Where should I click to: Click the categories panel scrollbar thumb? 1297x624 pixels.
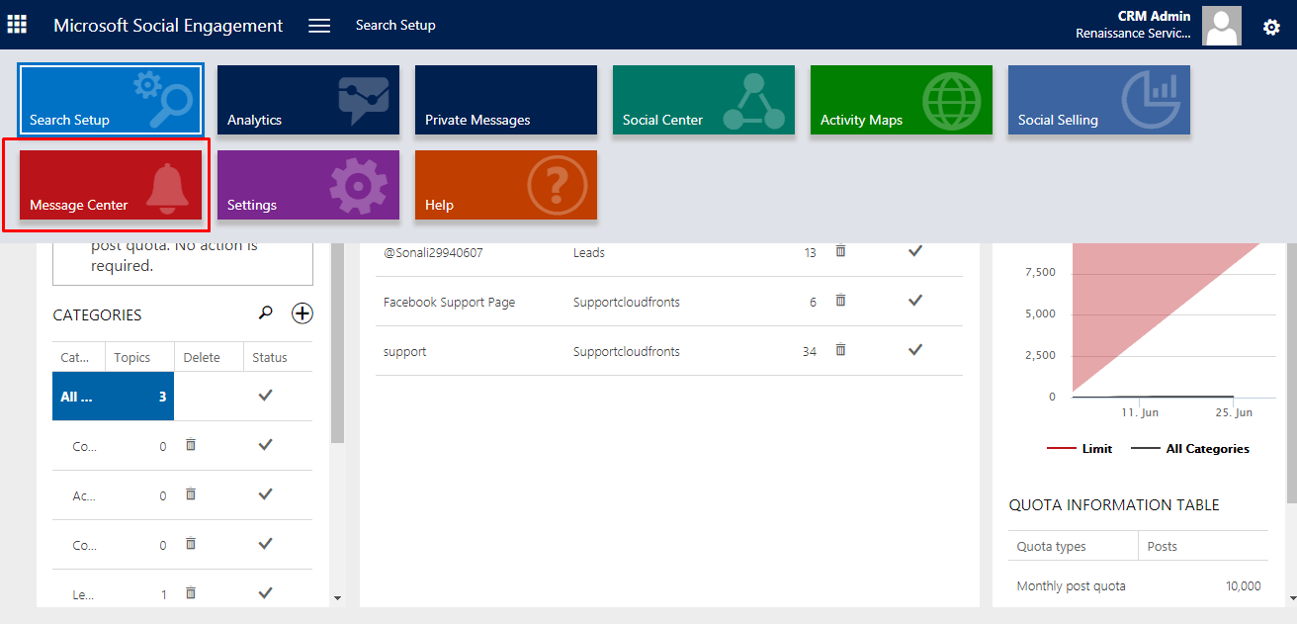point(338,341)
